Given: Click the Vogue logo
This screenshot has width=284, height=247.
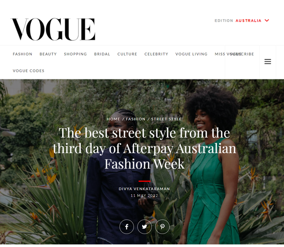Looking at the screenshot, I should (53, 29).
